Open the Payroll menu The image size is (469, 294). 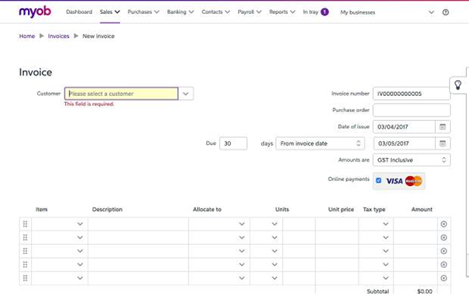coord(250,12)
